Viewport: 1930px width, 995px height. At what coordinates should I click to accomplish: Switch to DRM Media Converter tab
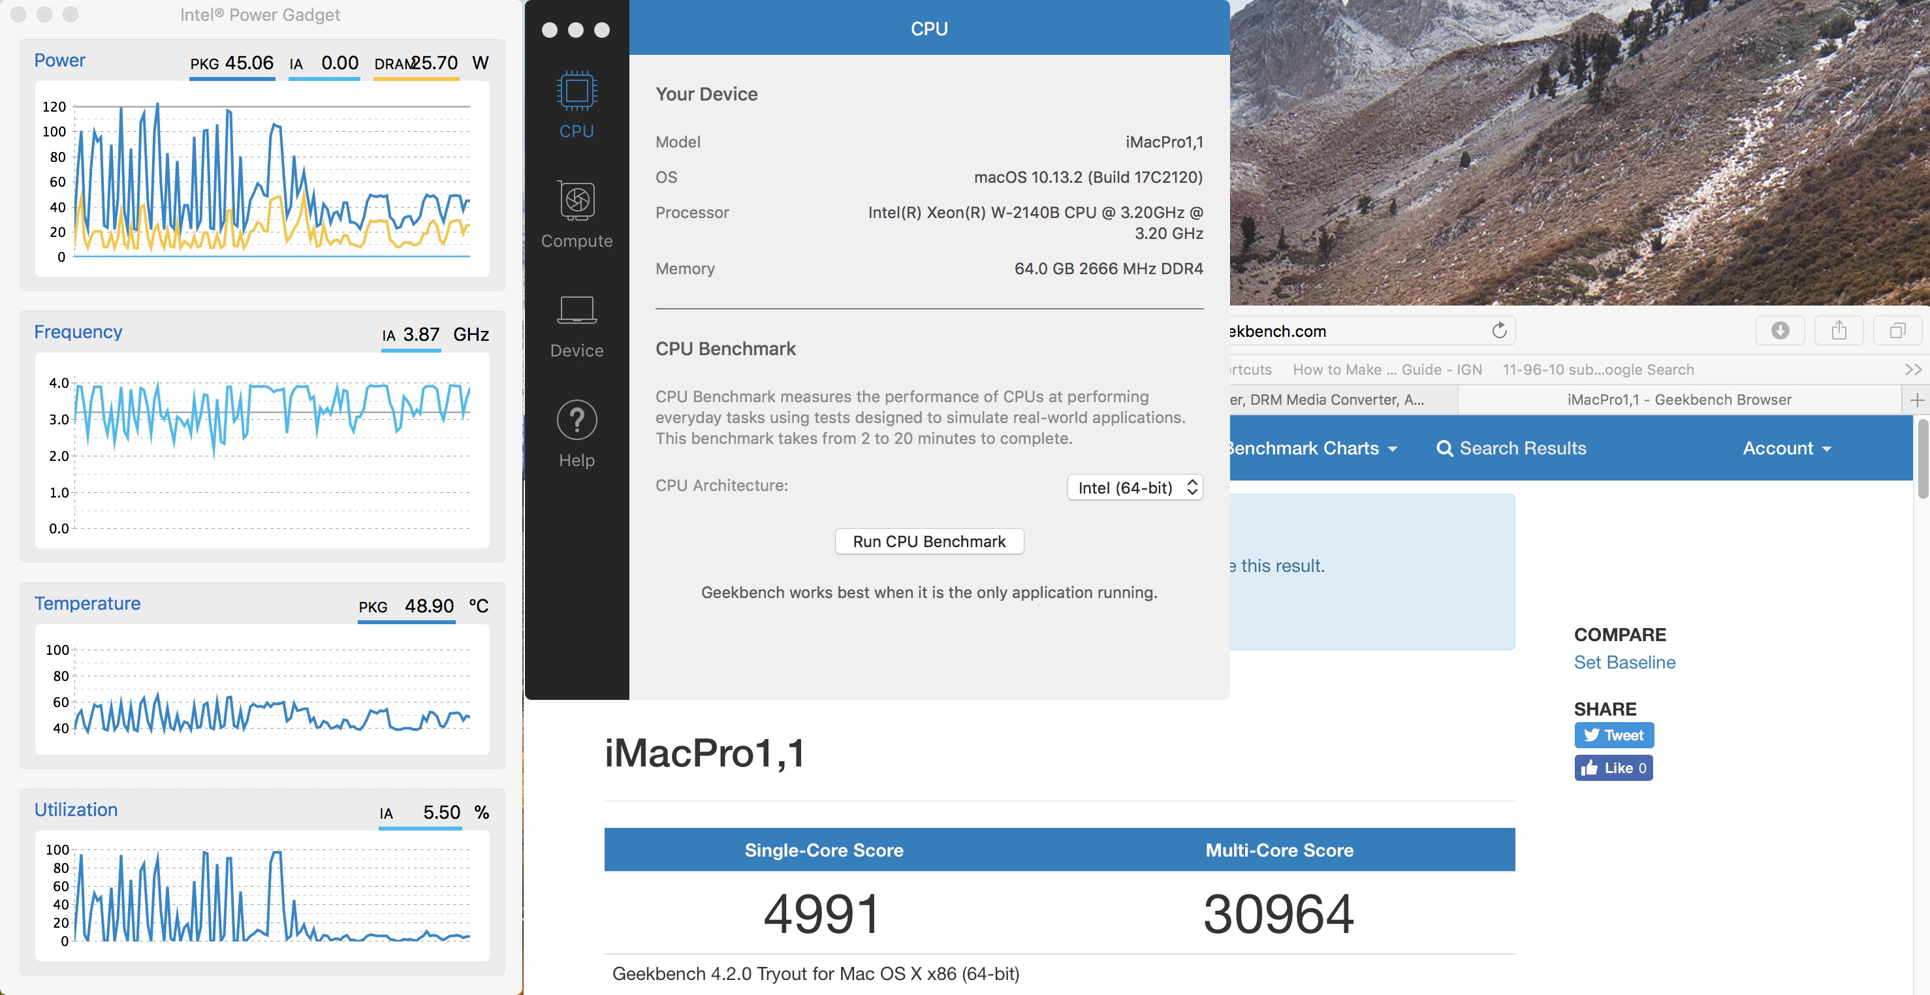[x=1342, y=400]
